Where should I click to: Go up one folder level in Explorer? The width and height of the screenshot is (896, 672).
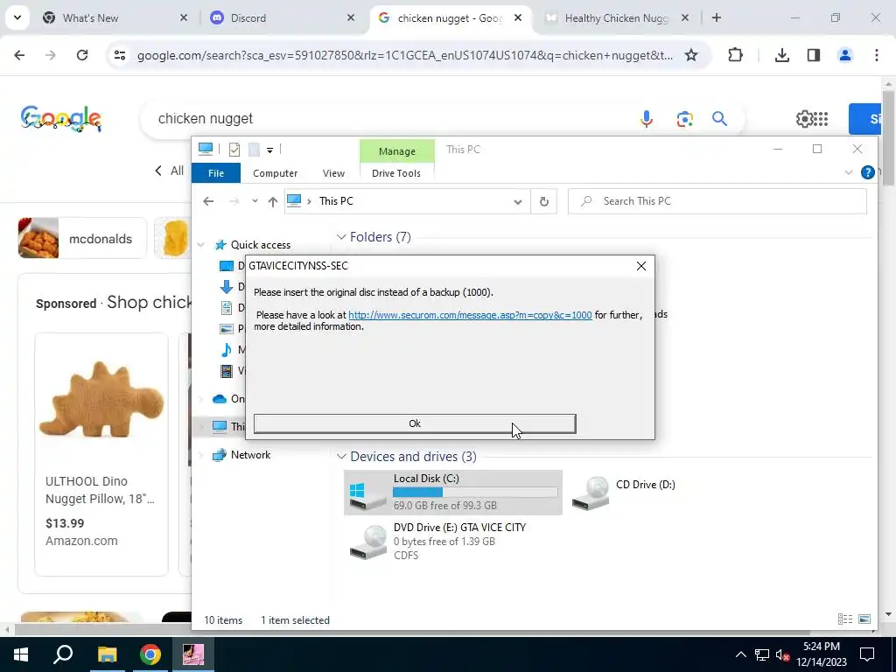click(x=273, y=201)
